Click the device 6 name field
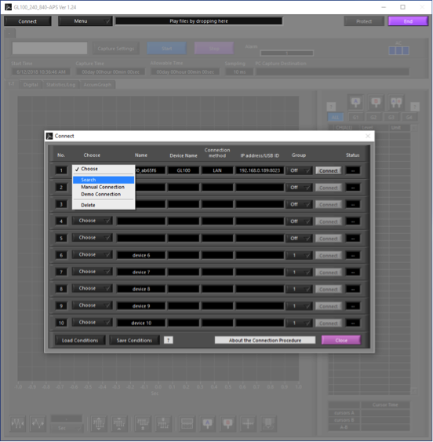 pos(141,255)
